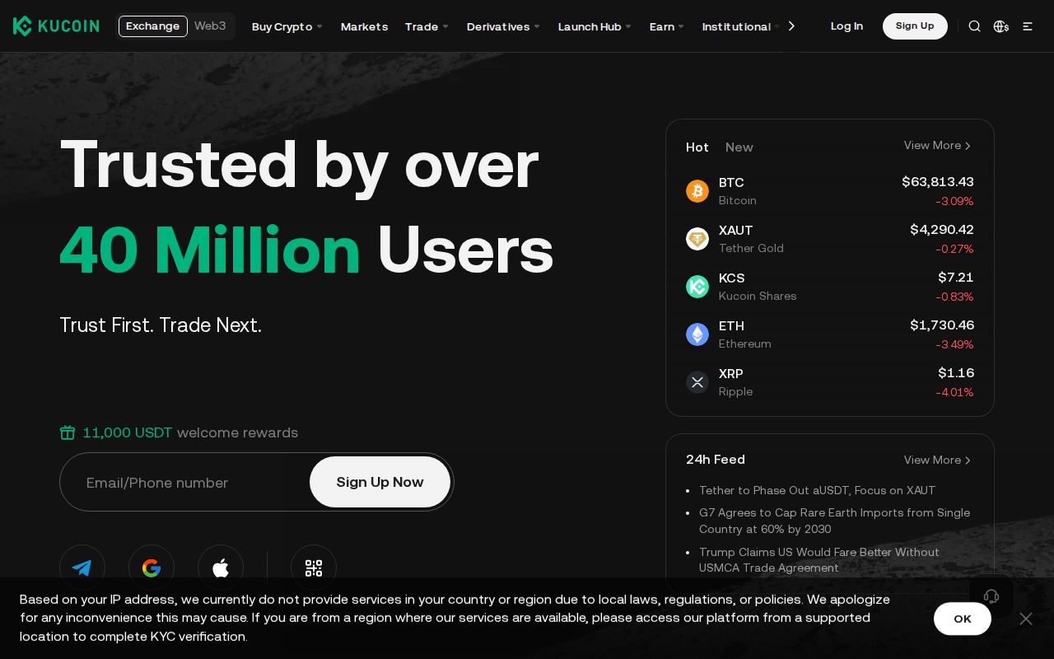Click the -3.09% BTC change value
This screenshot has width=1054, height=659.
pyautogui.click(x=954, y=201)
